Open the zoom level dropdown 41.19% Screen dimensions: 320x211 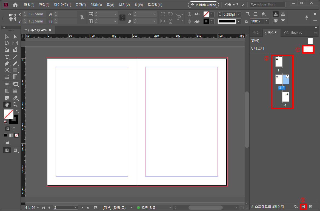coord(38,207)
